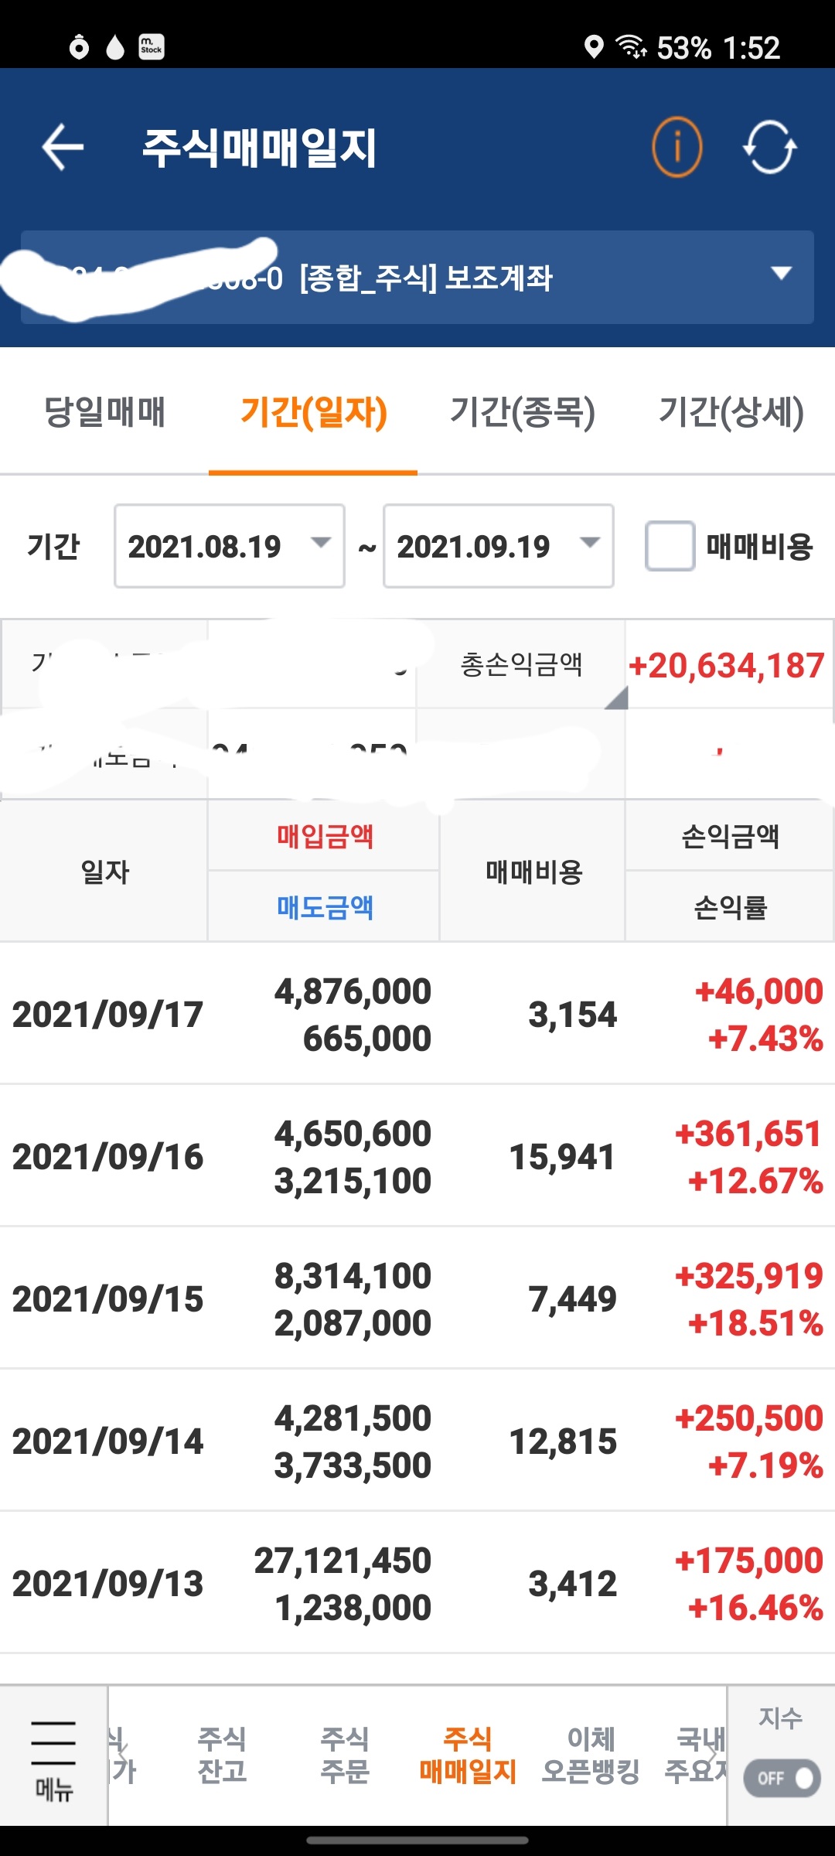Viewport: 835px width, 1856px height.
Task: Expand the 보조계좌 account dropdown
Action: pos(782,274)
